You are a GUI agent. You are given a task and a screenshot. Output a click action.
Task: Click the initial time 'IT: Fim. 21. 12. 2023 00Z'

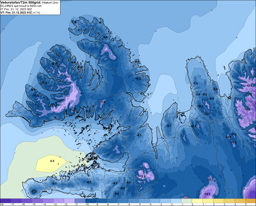point(16,9)
